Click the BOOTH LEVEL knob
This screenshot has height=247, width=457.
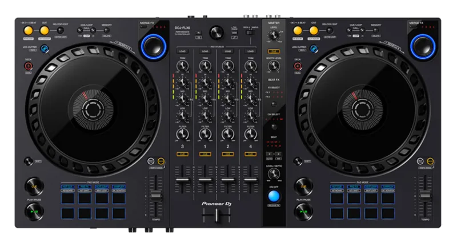(x=274, y=66)
